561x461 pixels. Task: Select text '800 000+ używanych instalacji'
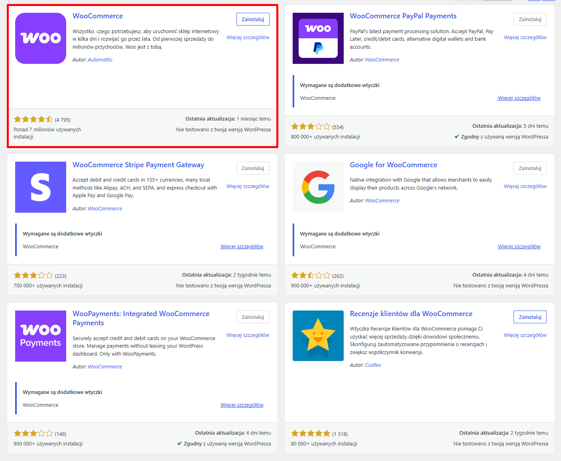click(x=325, y=137)
